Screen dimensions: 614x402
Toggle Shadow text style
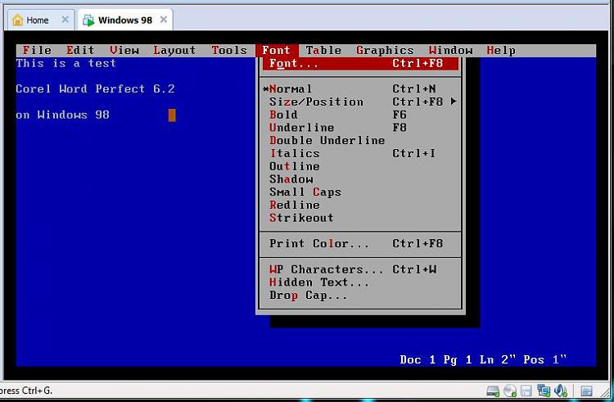click(360, 179)
